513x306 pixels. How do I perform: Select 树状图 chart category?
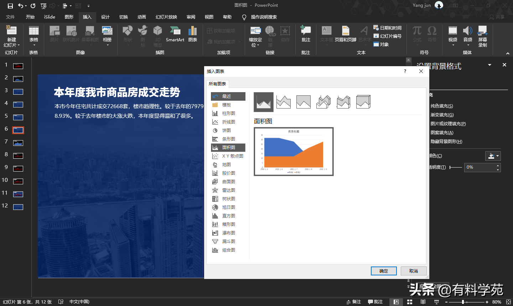click(x=228, y=199)
